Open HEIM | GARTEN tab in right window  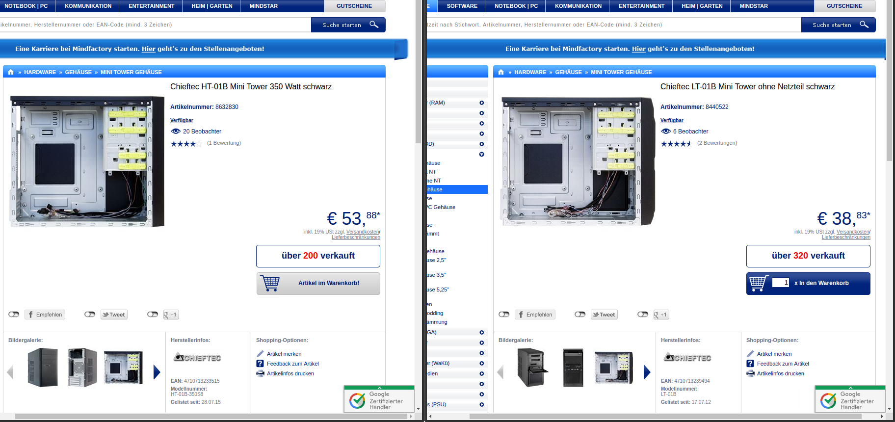(702, 6)
